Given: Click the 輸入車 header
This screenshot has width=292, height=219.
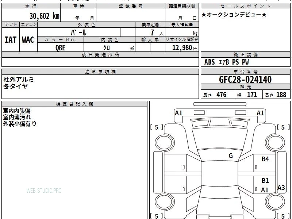Looking at the screenshot, I should [x=150, y=40].
